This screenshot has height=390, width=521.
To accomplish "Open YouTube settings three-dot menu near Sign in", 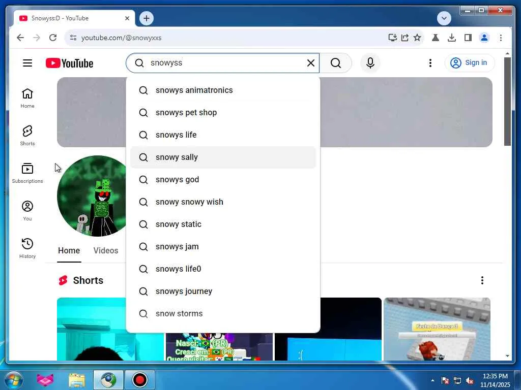I will pyautogui.click(x=430, y=63).
